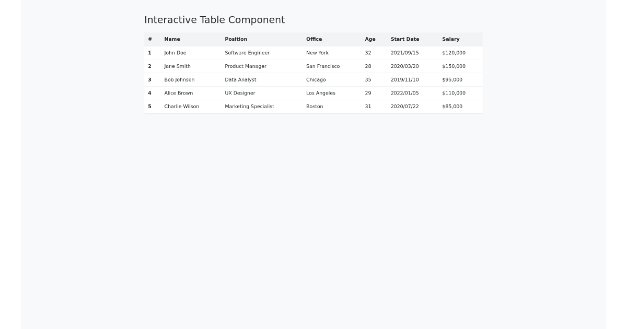Click the Name column header
Viewport: 627px width, 329px height.
coord(191,39)
